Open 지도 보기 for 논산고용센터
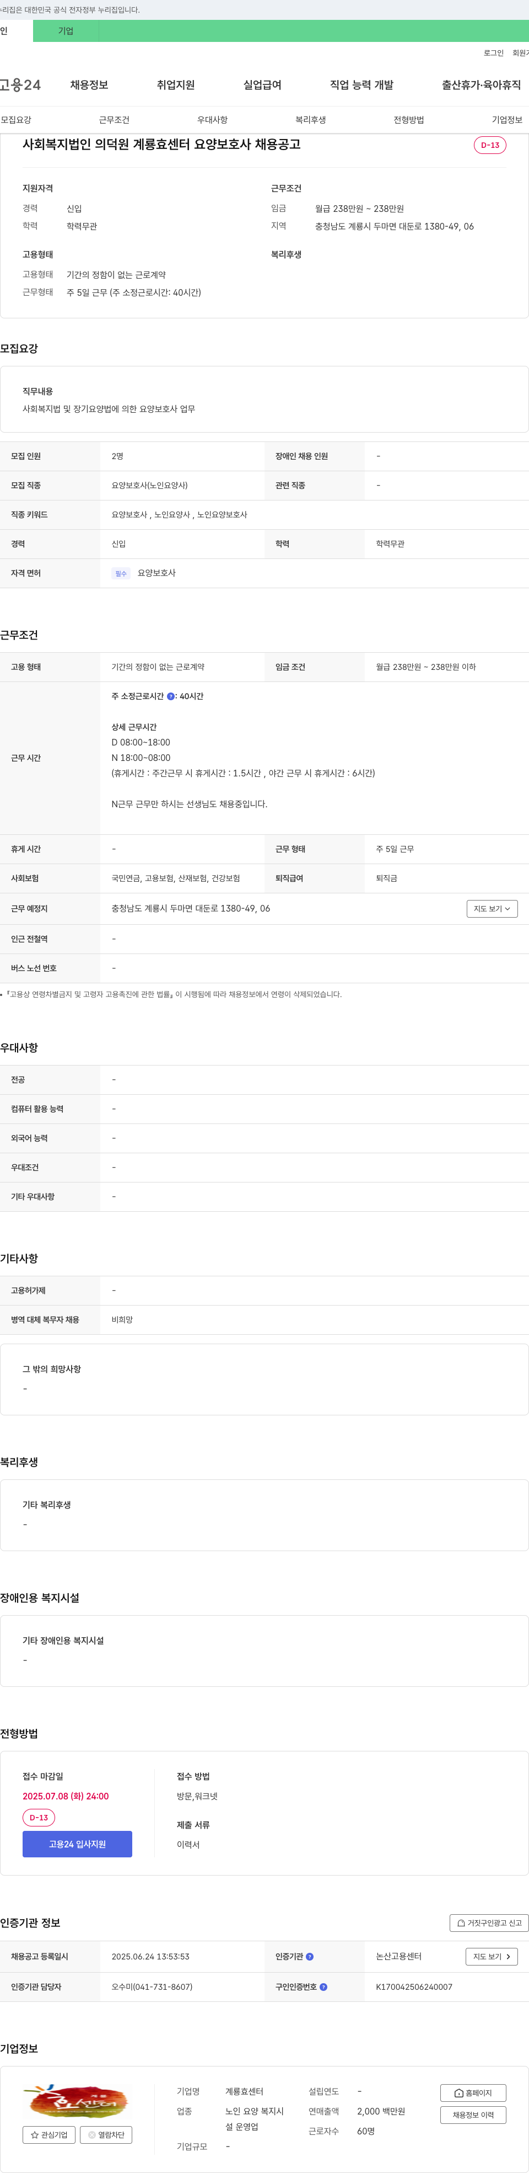529x2173 pixels. 492,1956
